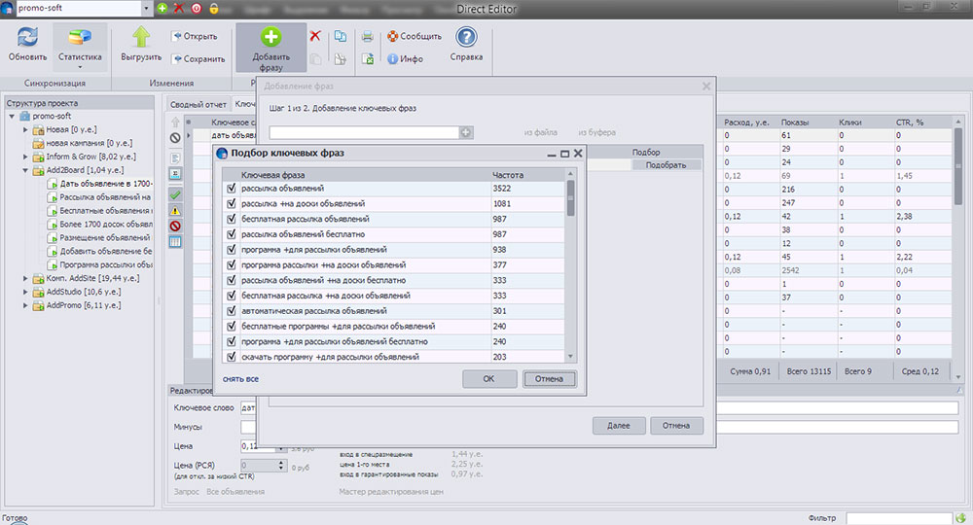Screen dimensions: 973x525
Task: Click the 'снять все' link
Action: [240, 379]
